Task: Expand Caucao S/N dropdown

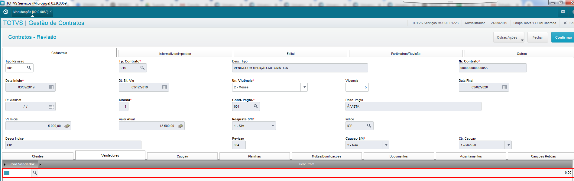Action: [x=386, y=145]
